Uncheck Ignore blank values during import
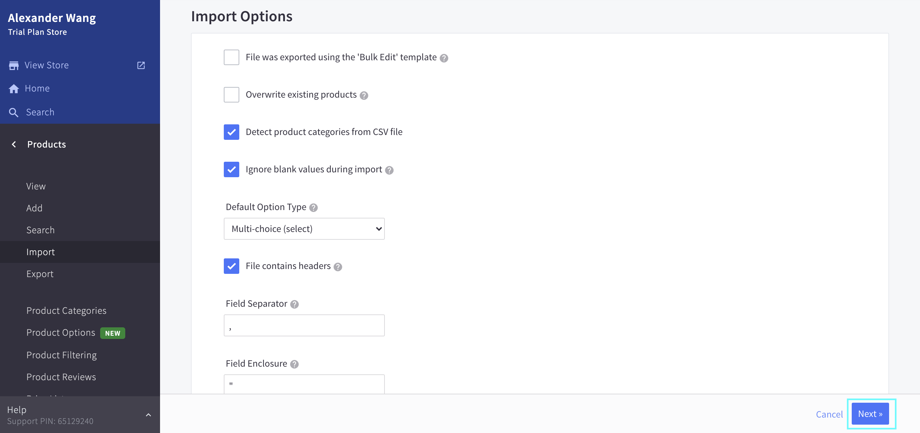 pos(231,169)
